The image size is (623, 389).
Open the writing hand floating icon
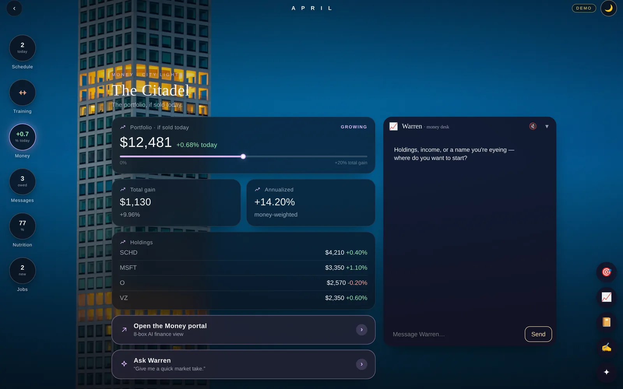(606, 347)
